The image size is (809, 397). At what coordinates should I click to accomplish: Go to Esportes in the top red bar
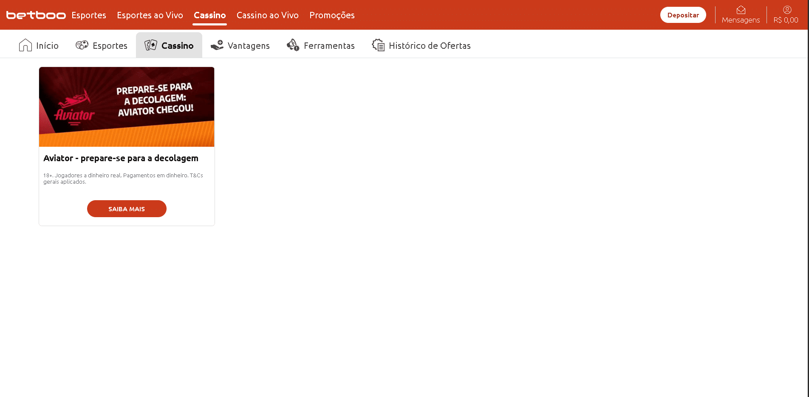(x=89, y=15)
